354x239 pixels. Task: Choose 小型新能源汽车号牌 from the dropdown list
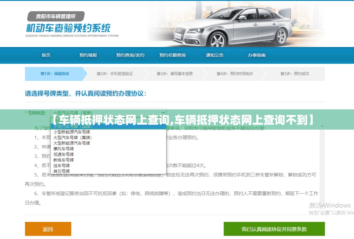pos(108,132)
